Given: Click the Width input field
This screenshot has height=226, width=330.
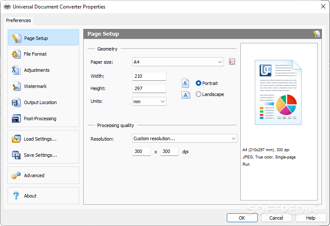Looking at the screenshot, I should (149, 76).
